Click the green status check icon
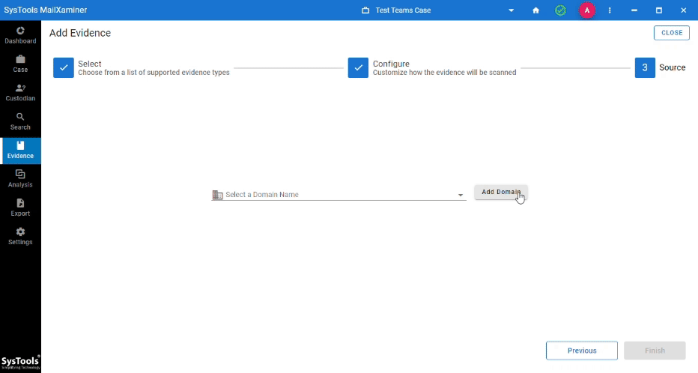 [560, 10]
